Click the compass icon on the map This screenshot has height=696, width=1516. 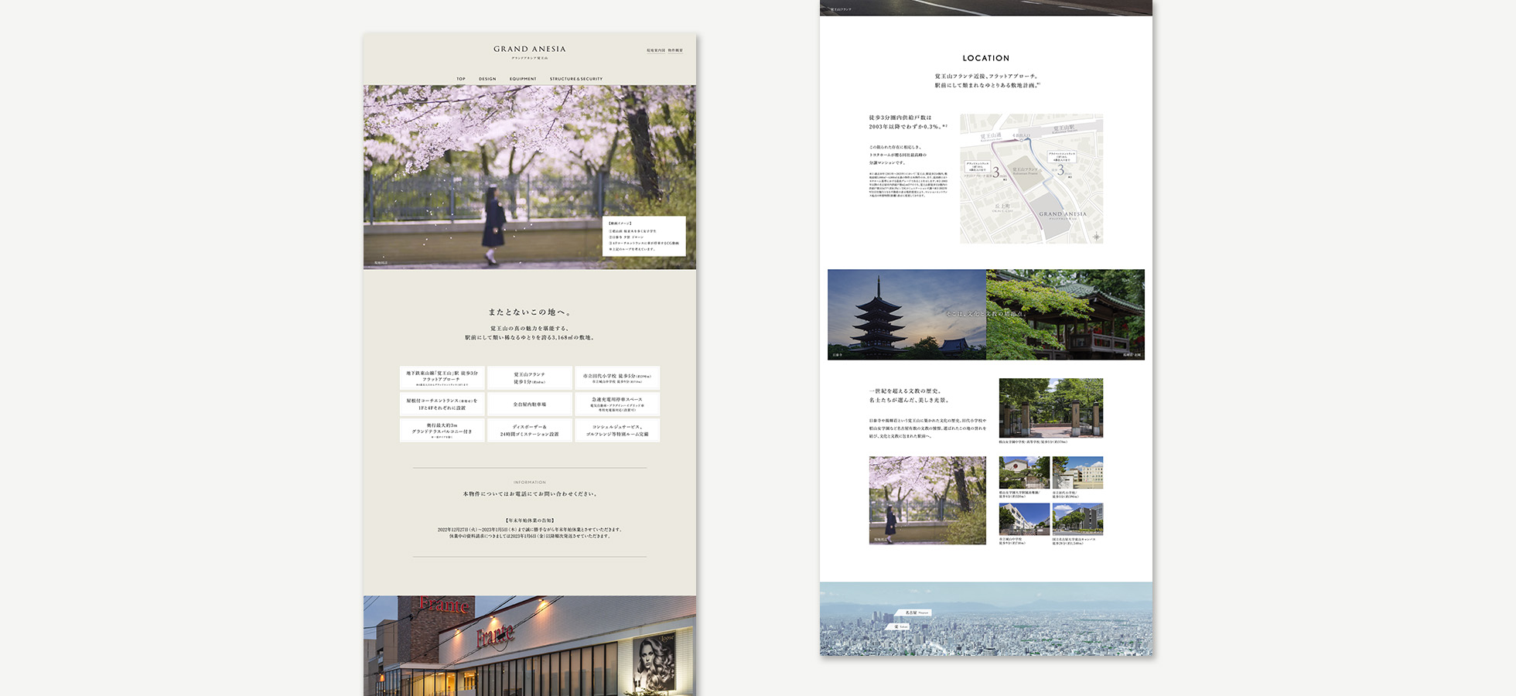point(1096,237)
